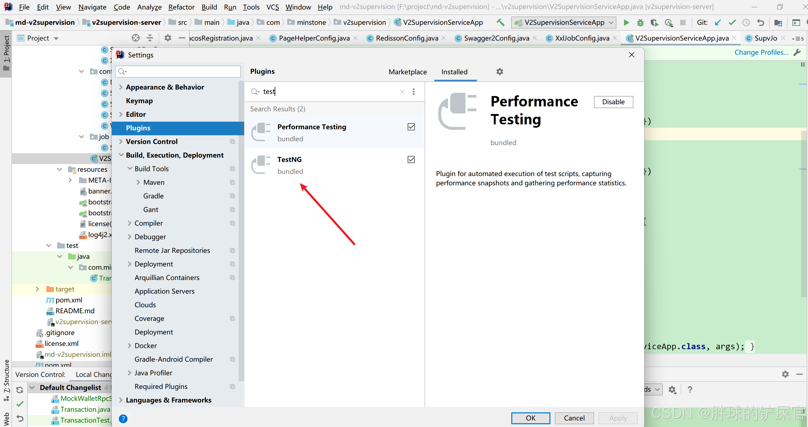This screenshot has width=808, height=427.
Task: Open the V2SupervisionServiceApp run configuration dropdown
Action: pos(564,23)
